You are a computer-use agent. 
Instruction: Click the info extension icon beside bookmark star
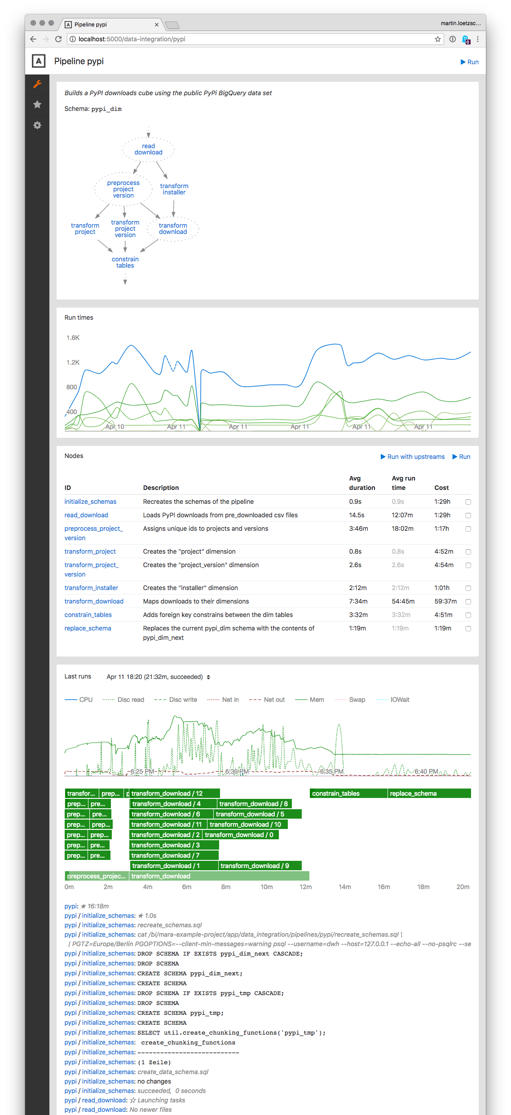[x=453, y=39]
